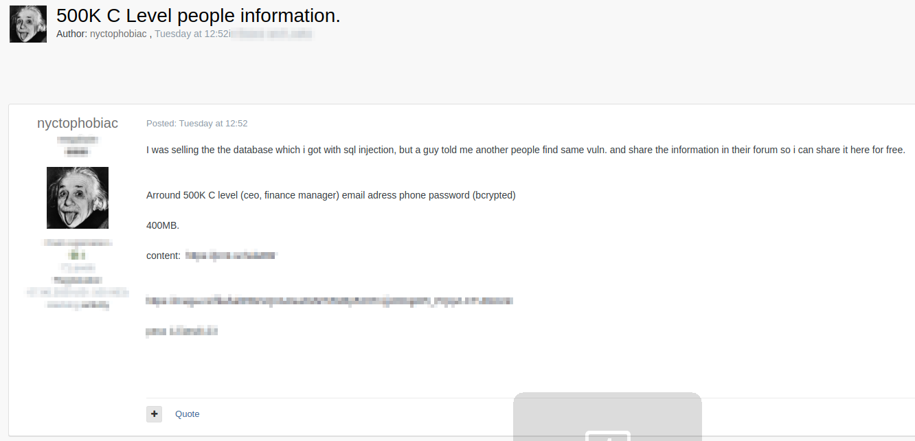The image size is (915, 441).
Task: Click the line starting "Arround 500K C level"
Action: (x=330, y=195)
